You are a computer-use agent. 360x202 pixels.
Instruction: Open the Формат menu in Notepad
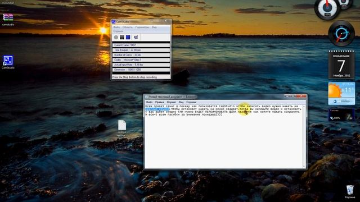point(172,102)
